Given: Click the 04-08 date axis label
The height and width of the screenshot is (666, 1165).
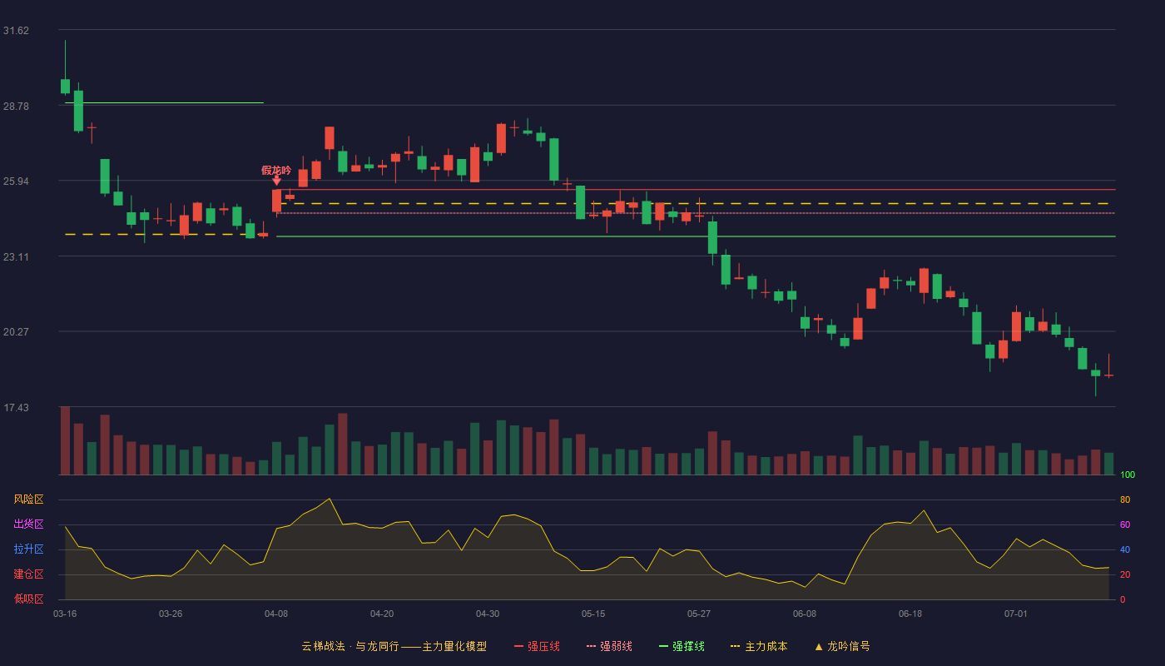Looking at the screenshot, I should pyautogui.click(x=276, y=614).
